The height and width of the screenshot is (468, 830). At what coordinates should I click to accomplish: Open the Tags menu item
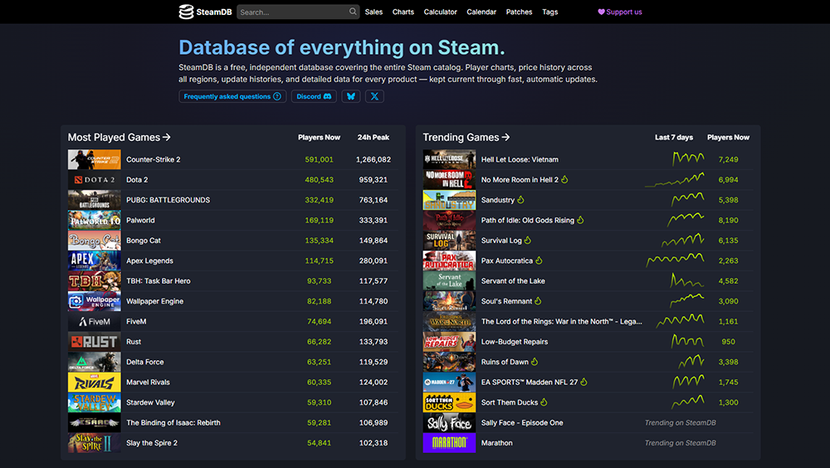(550, 12)
